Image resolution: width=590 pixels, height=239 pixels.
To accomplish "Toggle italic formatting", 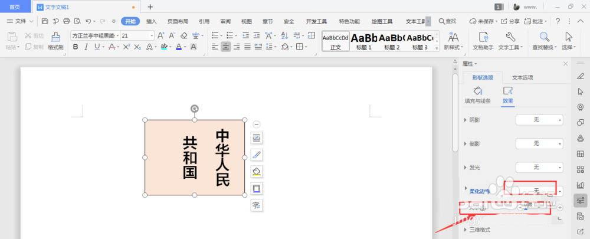I will point(87,47).
